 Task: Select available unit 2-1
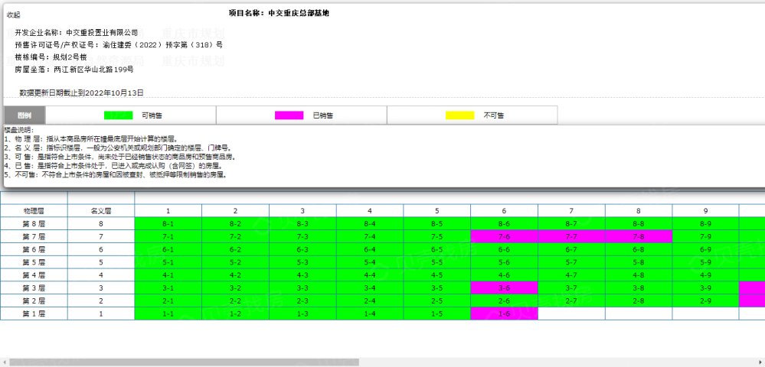pyautogui.click(x=168, y=300)
